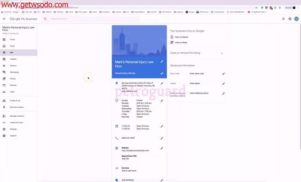Edit the AdWords location extensions phone
This screenshot has height=182, width=301.
click(223, 94)
